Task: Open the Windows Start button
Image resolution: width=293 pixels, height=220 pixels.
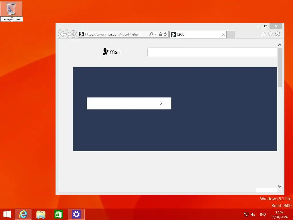Action: 7,214
